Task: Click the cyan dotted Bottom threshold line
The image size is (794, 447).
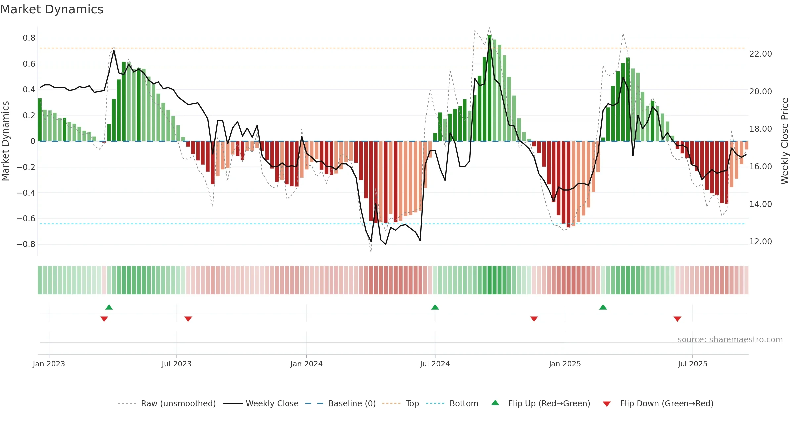Action: pos(392,224)
